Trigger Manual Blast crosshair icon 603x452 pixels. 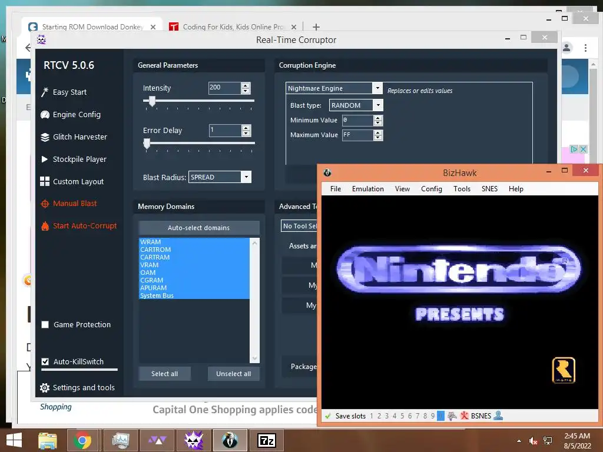tap(45, 204)
